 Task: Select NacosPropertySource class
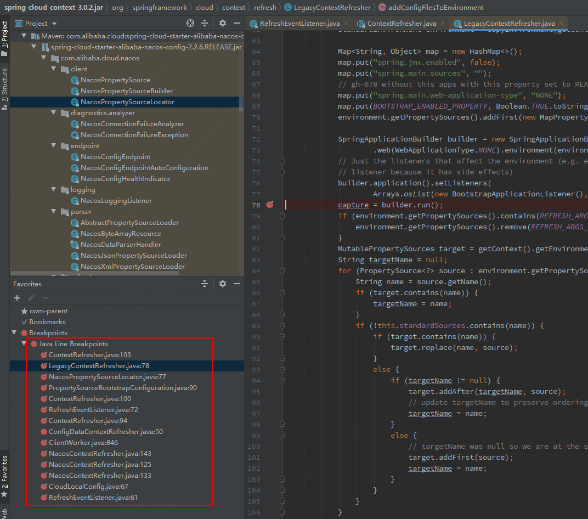116,80
